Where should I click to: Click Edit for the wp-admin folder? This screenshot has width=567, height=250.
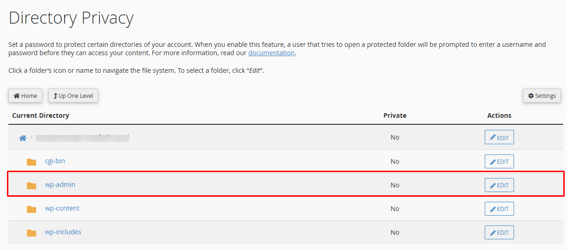pyautogui.click(x=499, y=185)
